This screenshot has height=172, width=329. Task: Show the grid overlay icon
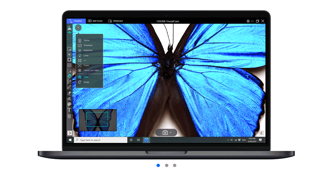tap(69, 65)
